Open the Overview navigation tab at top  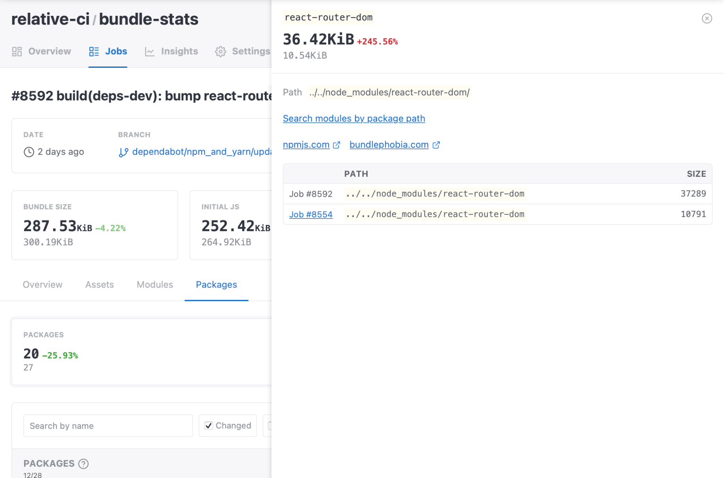41,51
